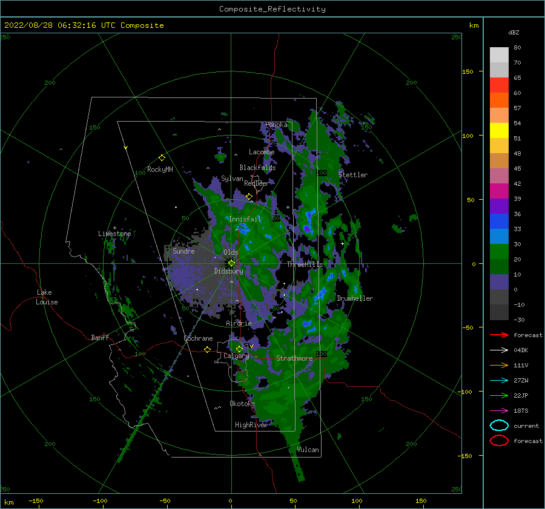Click the Drumheller label
The height and width of the screenshot is (509, 545).
pos(355,298)
